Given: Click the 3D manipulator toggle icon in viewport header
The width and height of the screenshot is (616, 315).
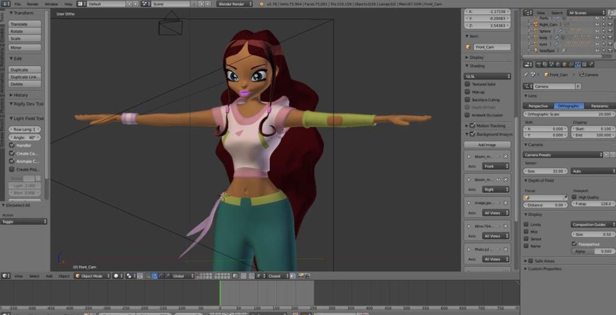Looking at the screenshot, I should click(147, 276).
